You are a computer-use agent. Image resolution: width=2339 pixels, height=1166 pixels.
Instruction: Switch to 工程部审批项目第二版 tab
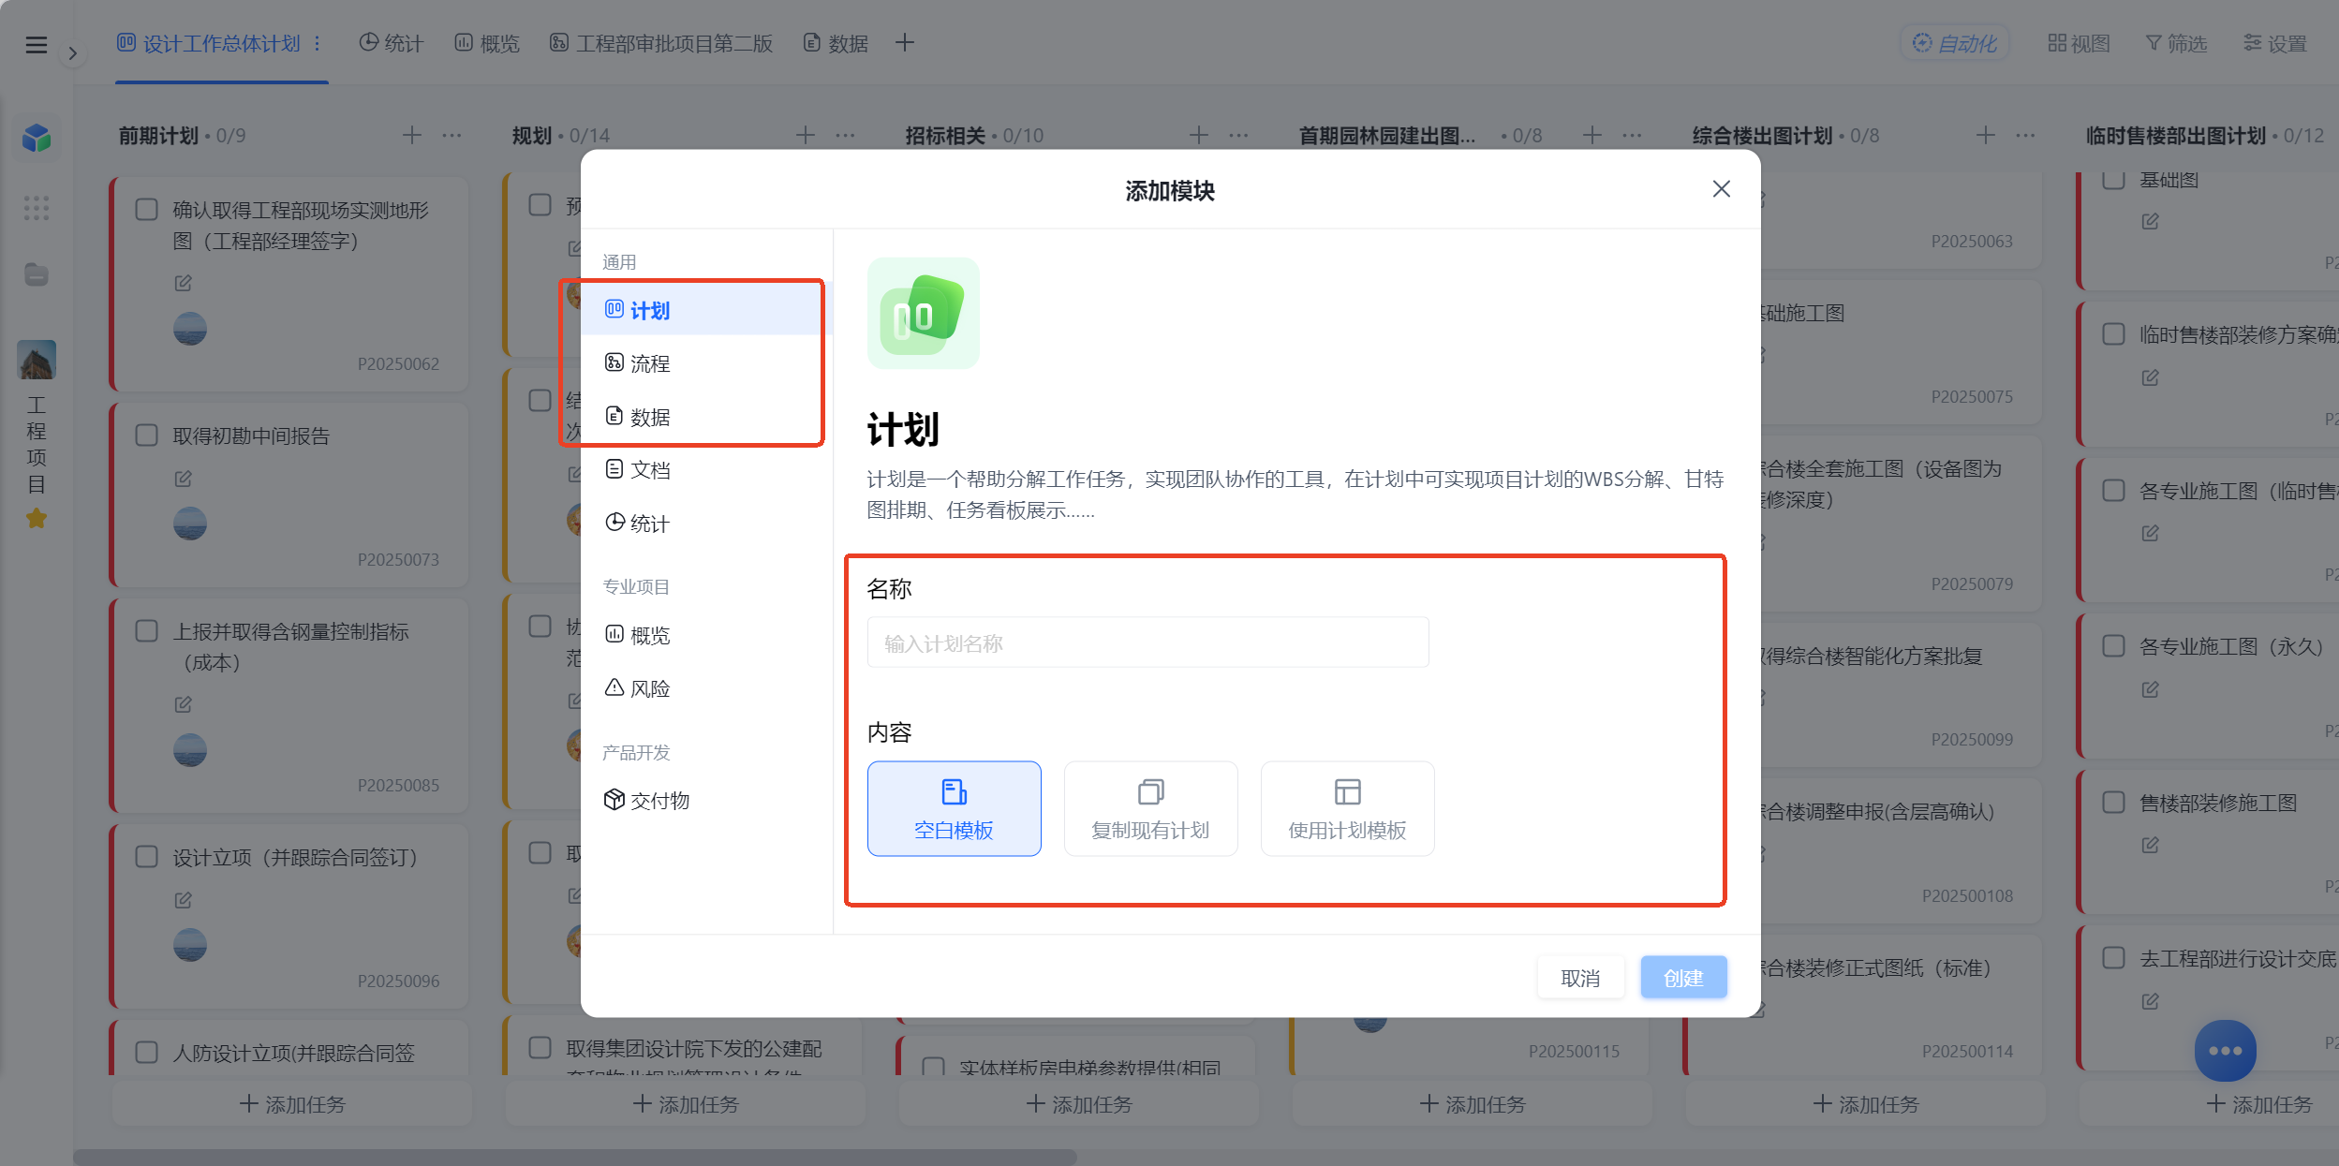661,43
